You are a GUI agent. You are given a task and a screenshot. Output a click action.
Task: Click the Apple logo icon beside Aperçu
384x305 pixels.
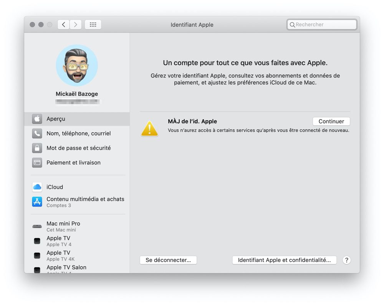(x=37, y=119)
